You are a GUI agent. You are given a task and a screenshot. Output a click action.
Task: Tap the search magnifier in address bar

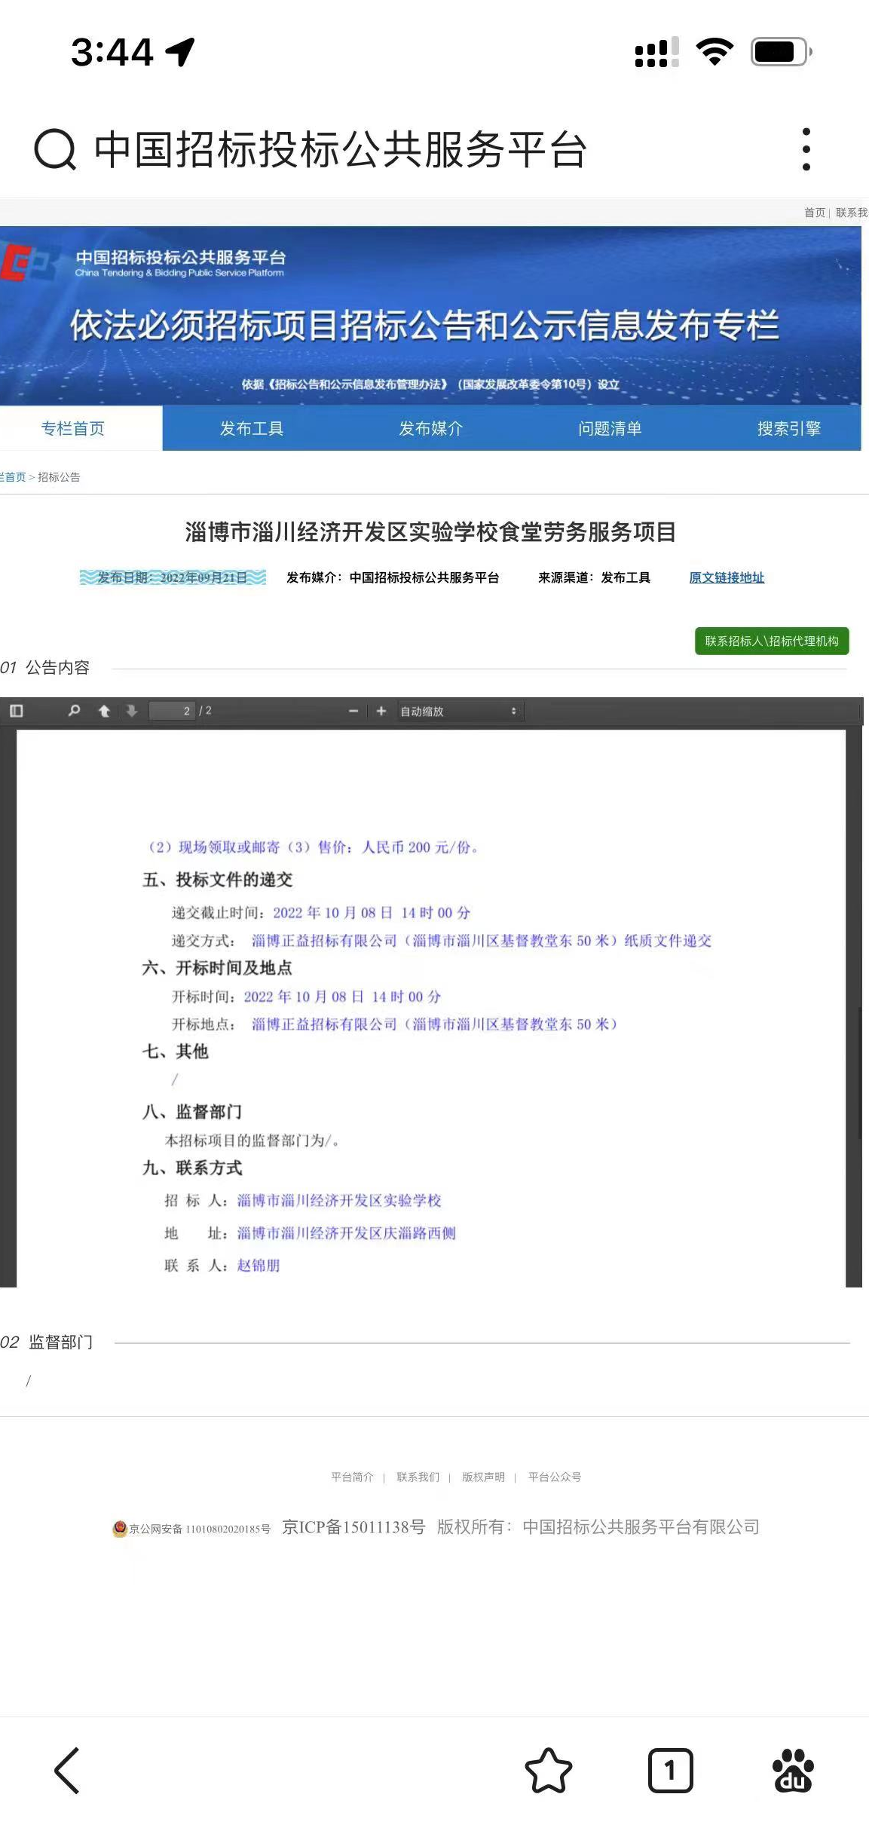pos(55,149)
